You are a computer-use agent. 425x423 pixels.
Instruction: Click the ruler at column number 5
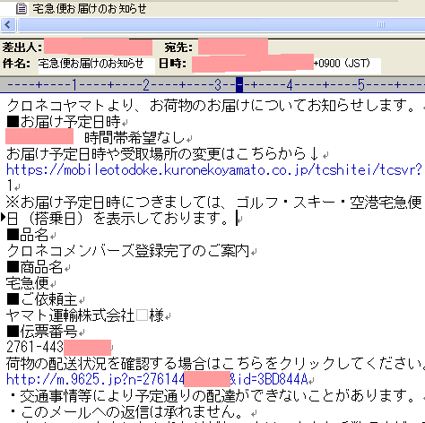361,85
